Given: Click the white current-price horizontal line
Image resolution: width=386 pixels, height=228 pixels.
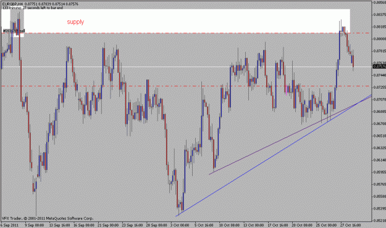Looking at the screenshot, I should click(x=186, y=67).
